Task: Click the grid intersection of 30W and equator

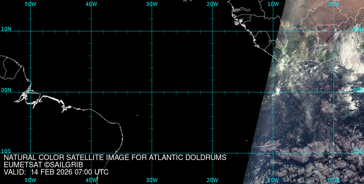Action: tap(152, 92)
